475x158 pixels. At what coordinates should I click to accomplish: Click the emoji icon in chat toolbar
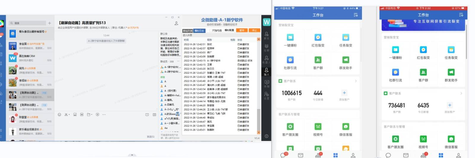[x=59, y=115]
